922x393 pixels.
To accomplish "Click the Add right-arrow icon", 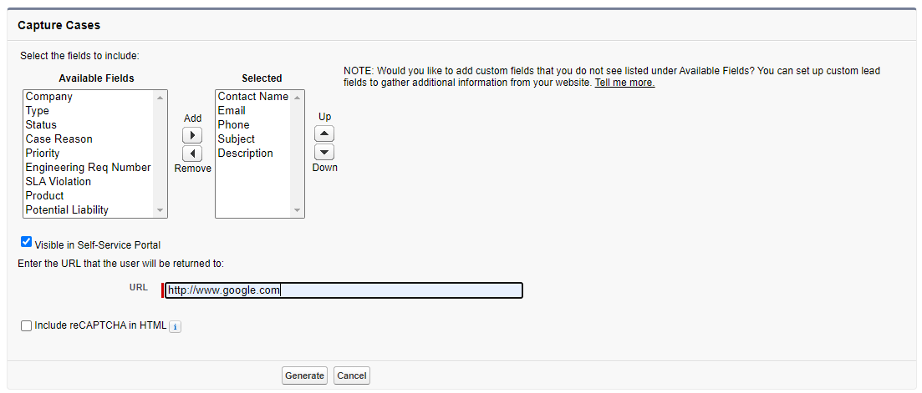I will pyautogui.click(x=192, y=135).
